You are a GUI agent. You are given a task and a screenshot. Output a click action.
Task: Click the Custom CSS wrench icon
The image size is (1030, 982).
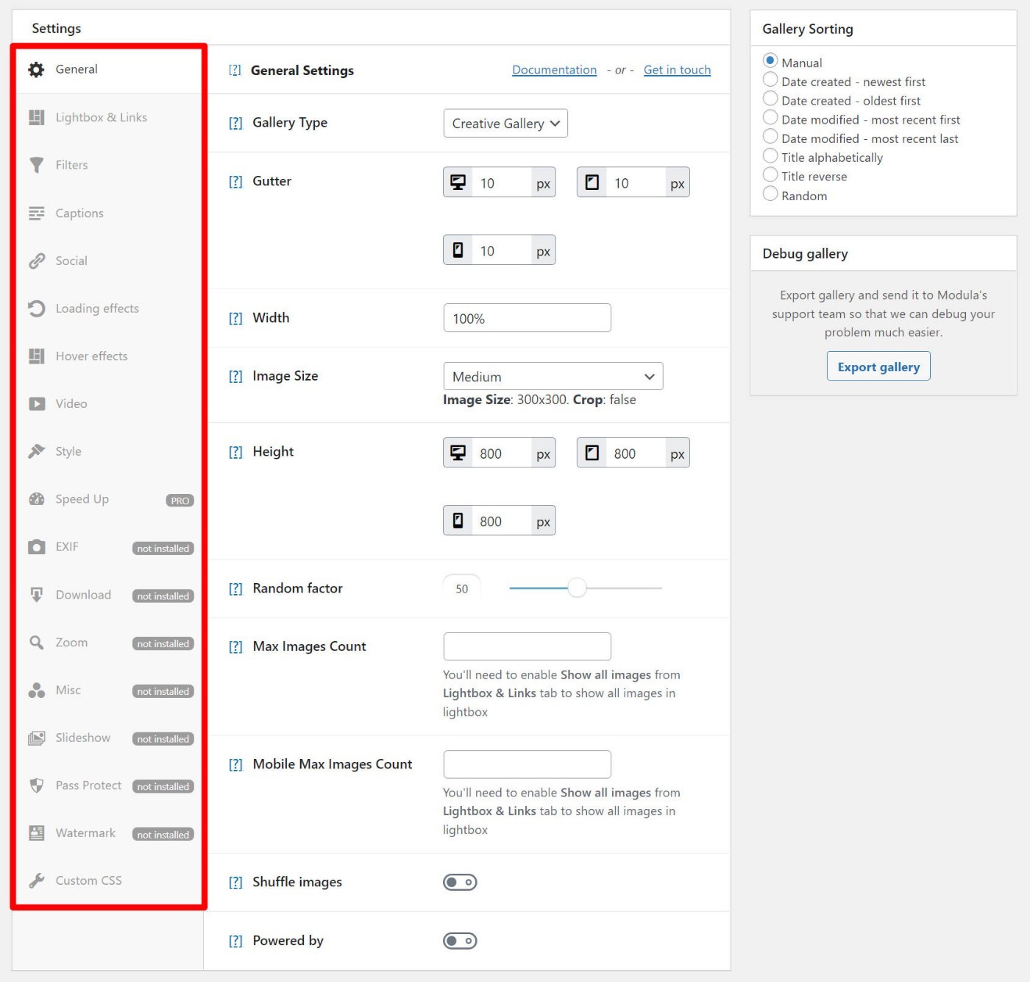click(36, 880)
